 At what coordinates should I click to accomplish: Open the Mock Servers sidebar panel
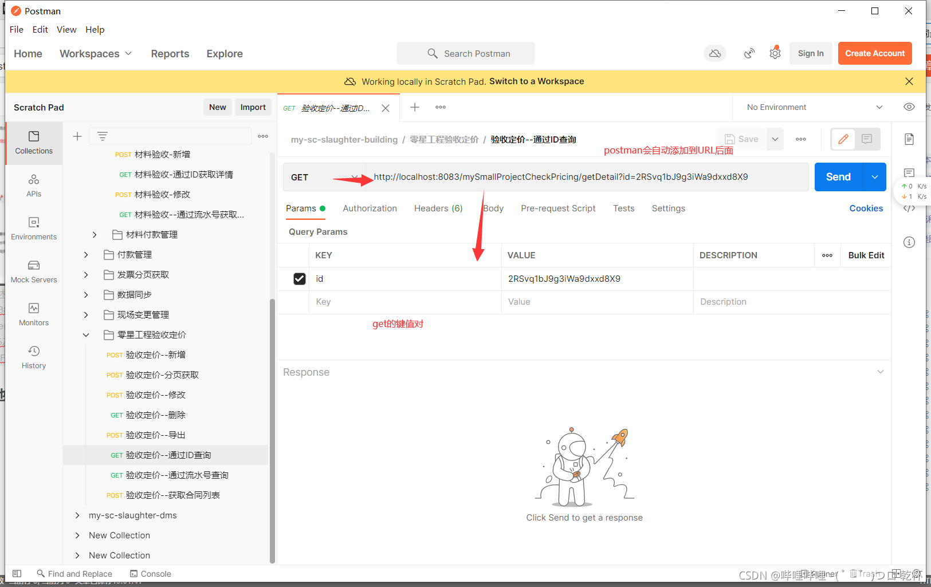coord(34,271)
